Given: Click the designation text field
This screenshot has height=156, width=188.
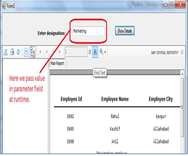Looking at the screenshot, I should 88,31.
